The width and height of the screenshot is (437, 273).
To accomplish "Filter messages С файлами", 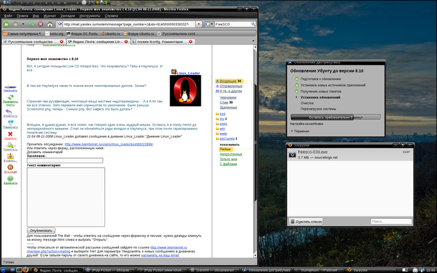I will pos(228,164).
